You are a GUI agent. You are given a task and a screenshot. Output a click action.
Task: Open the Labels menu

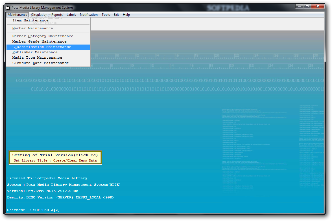[71, 15]
